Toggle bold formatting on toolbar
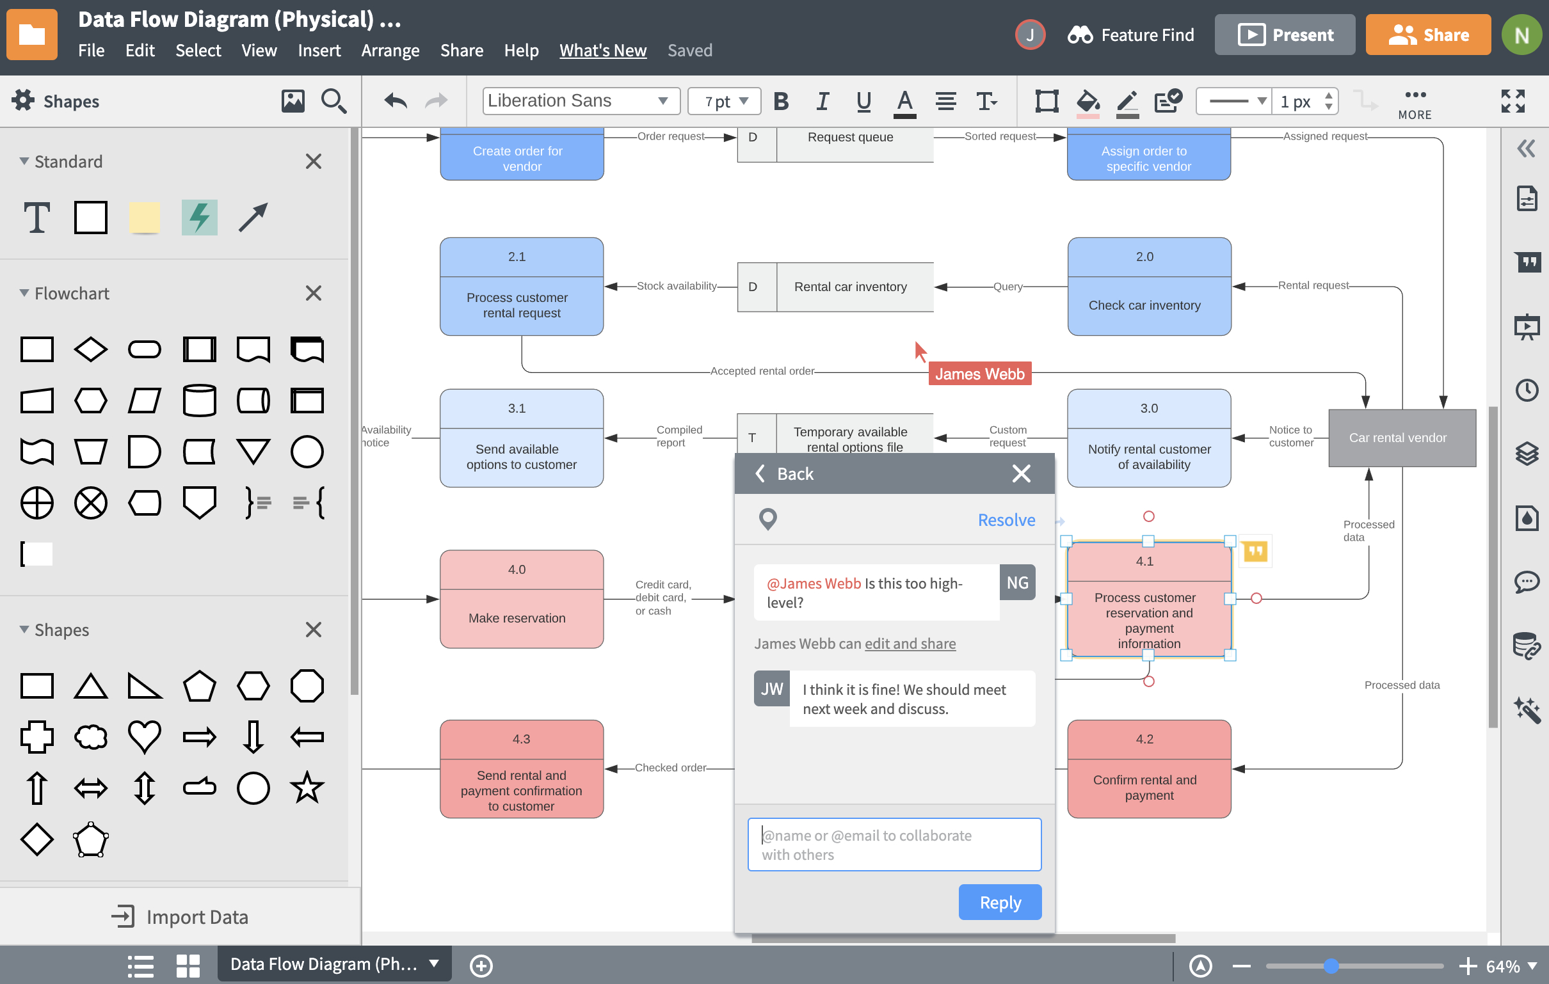 pos(782,102)
